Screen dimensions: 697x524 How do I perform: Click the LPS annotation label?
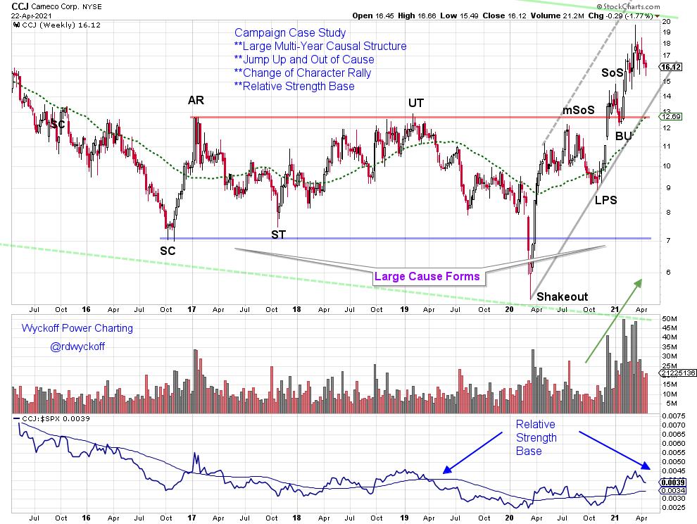pyautogui.click(x=606, y=200)
